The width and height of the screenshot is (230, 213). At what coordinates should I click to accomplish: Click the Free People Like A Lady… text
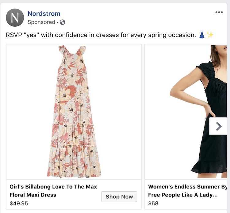(x=183, y=195)
